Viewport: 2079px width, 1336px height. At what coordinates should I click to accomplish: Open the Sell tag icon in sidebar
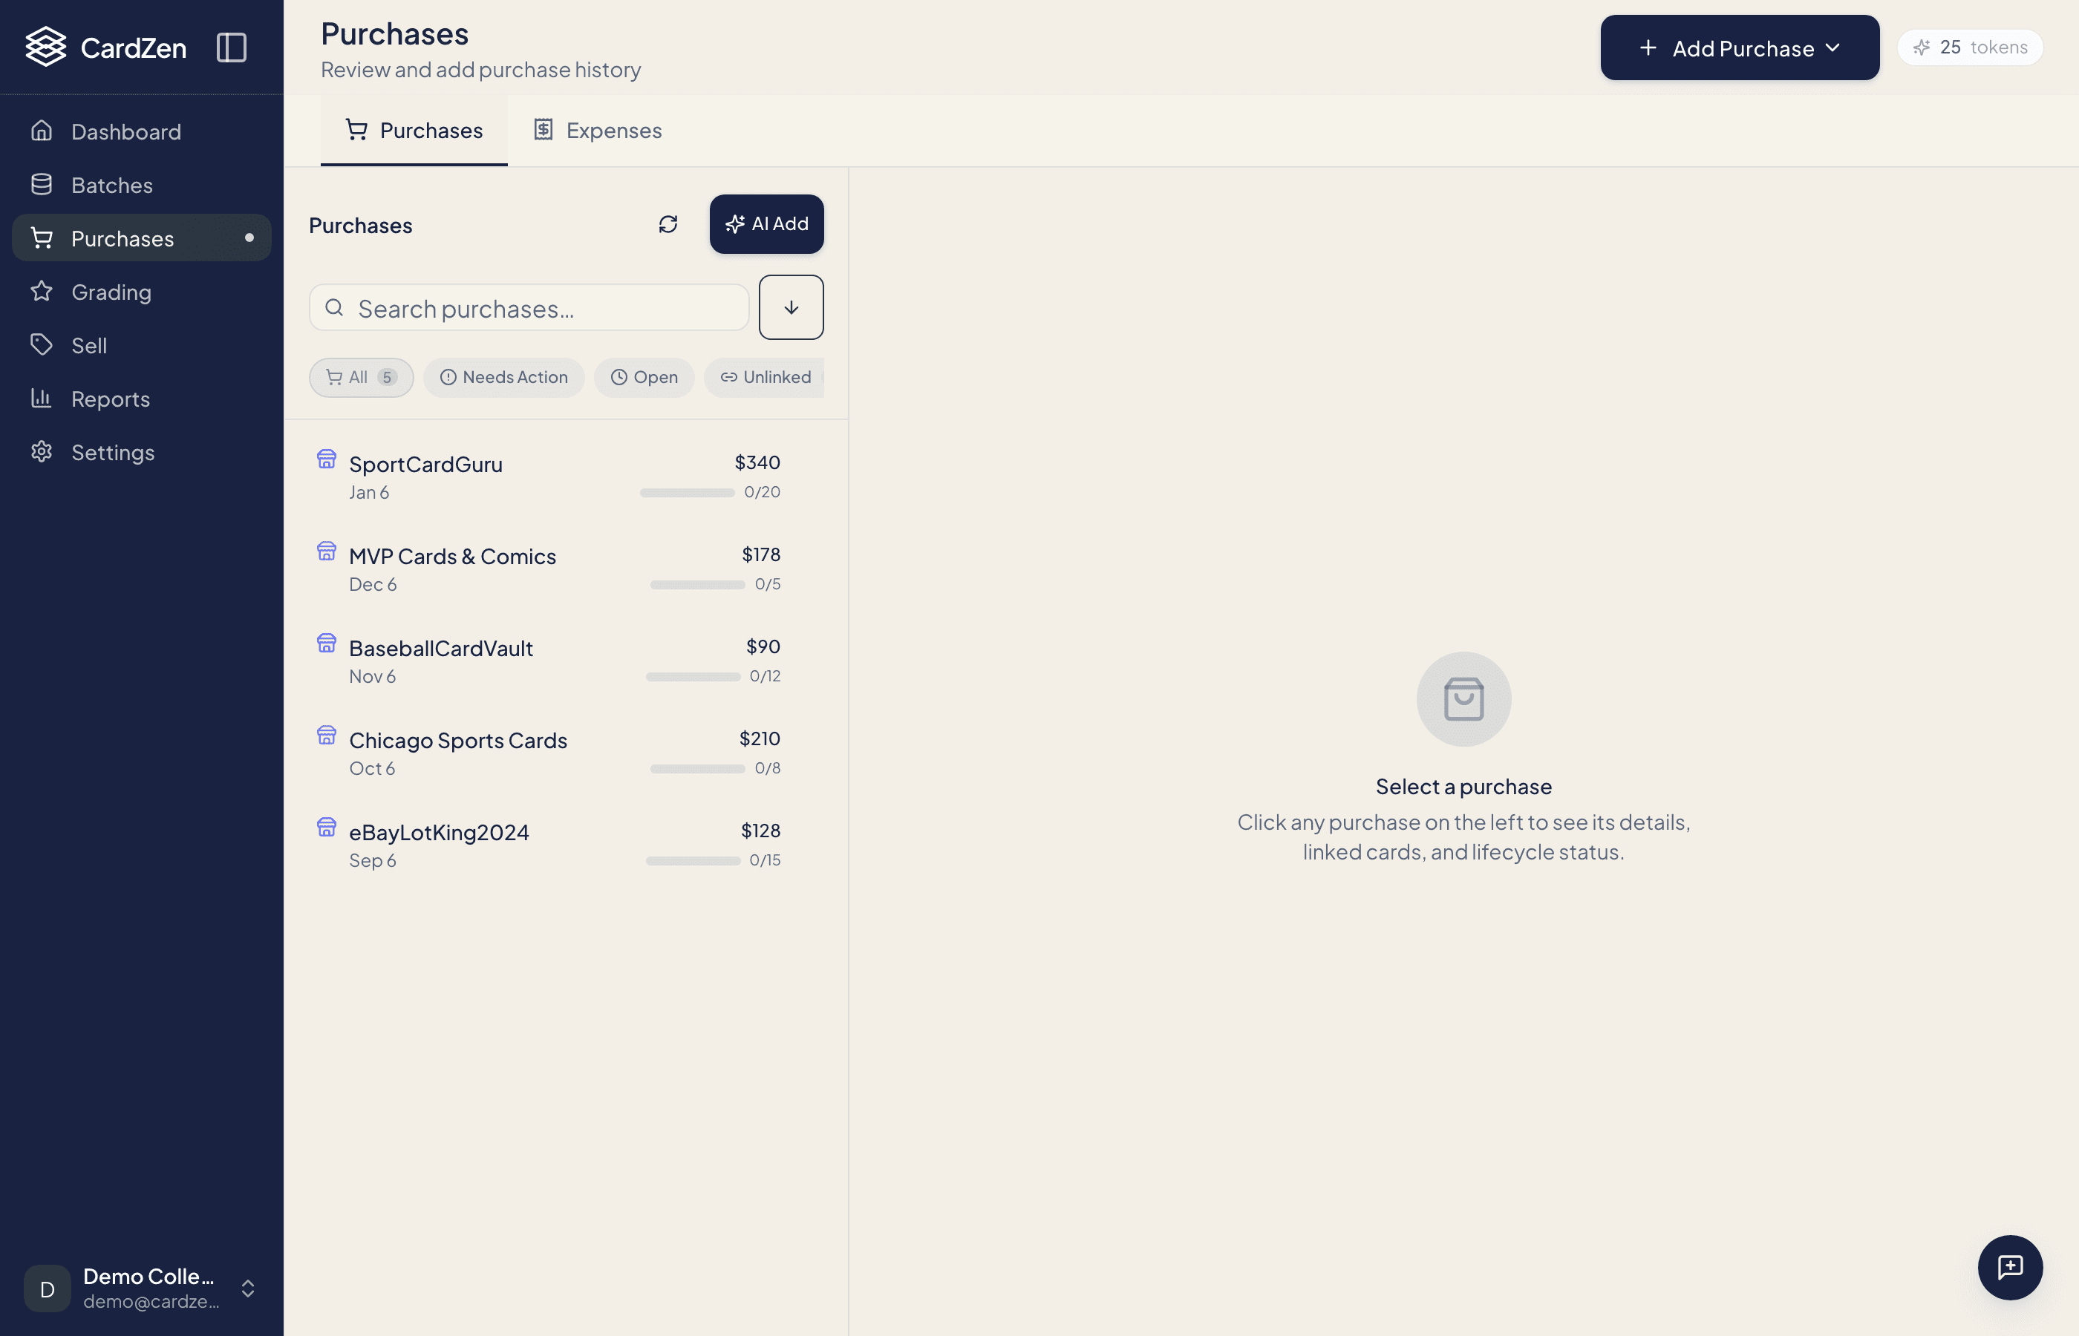pos(89,345)
